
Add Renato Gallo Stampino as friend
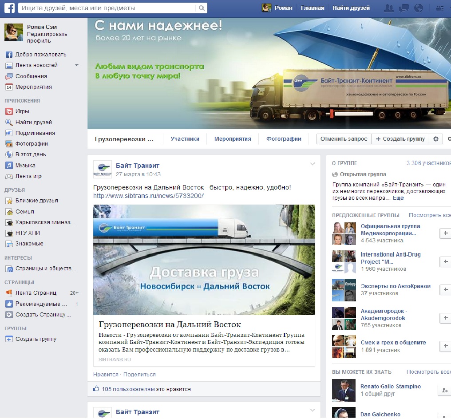pyautogui.click(x=444, y=390)
